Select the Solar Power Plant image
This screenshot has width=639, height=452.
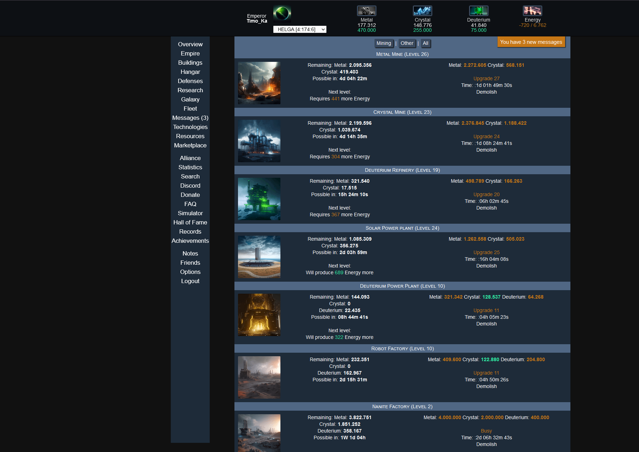pyautogui.click(x=259, y=257)
